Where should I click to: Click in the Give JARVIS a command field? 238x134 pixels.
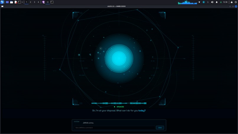(x=115, y=127)
